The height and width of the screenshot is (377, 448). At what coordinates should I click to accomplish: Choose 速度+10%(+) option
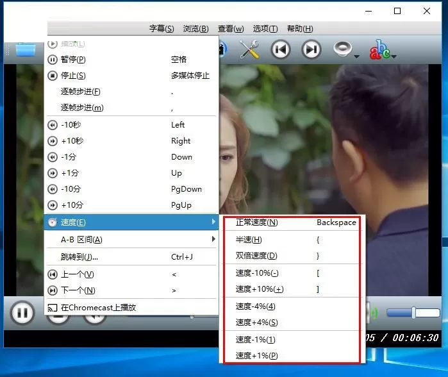[x=292, y=289]
